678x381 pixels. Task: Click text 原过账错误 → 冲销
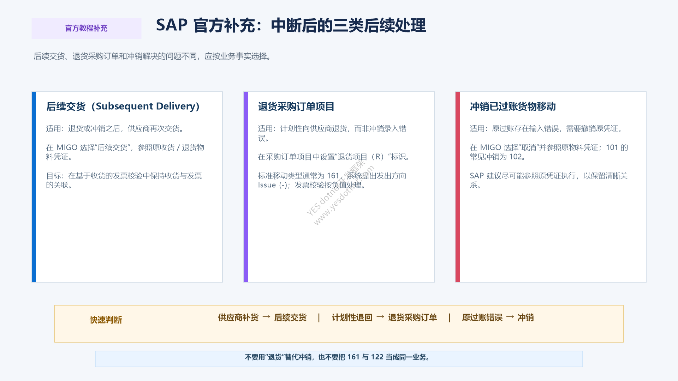click(498, 317)
